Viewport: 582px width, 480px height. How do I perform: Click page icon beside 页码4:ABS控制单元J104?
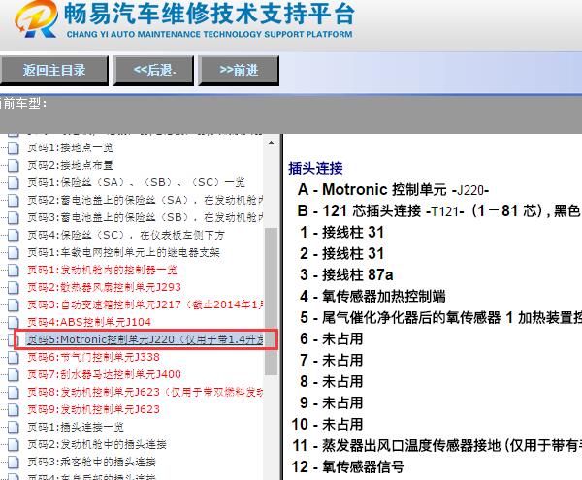click(14, 322)
